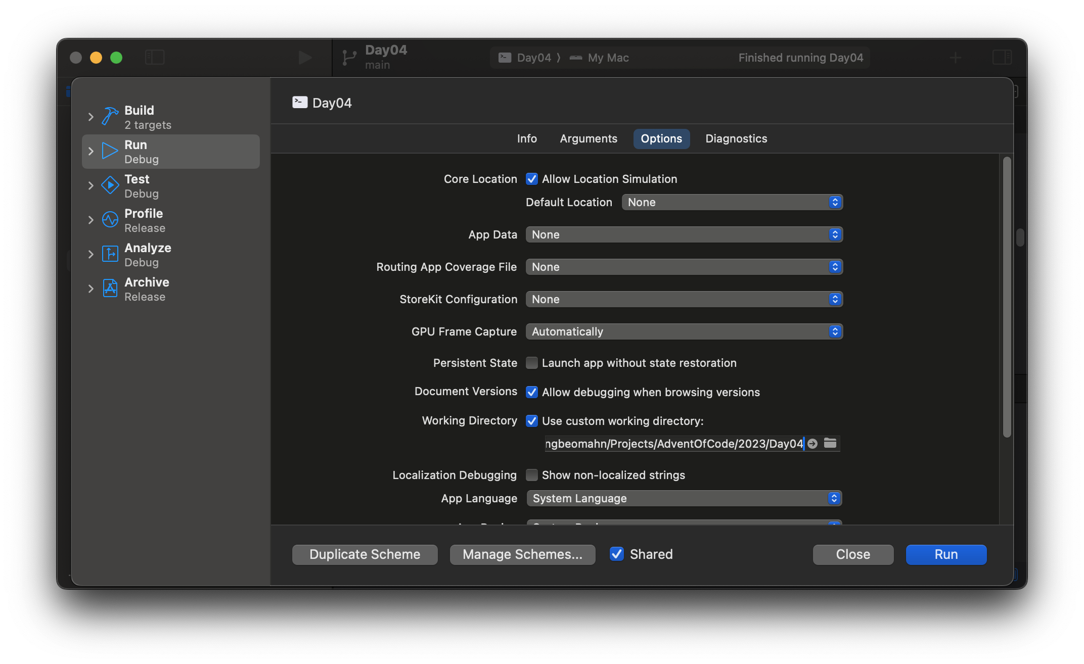Screen dimensions: 1084x664
Task: Select the Build hammer icon
Action: tap(110, 117)
